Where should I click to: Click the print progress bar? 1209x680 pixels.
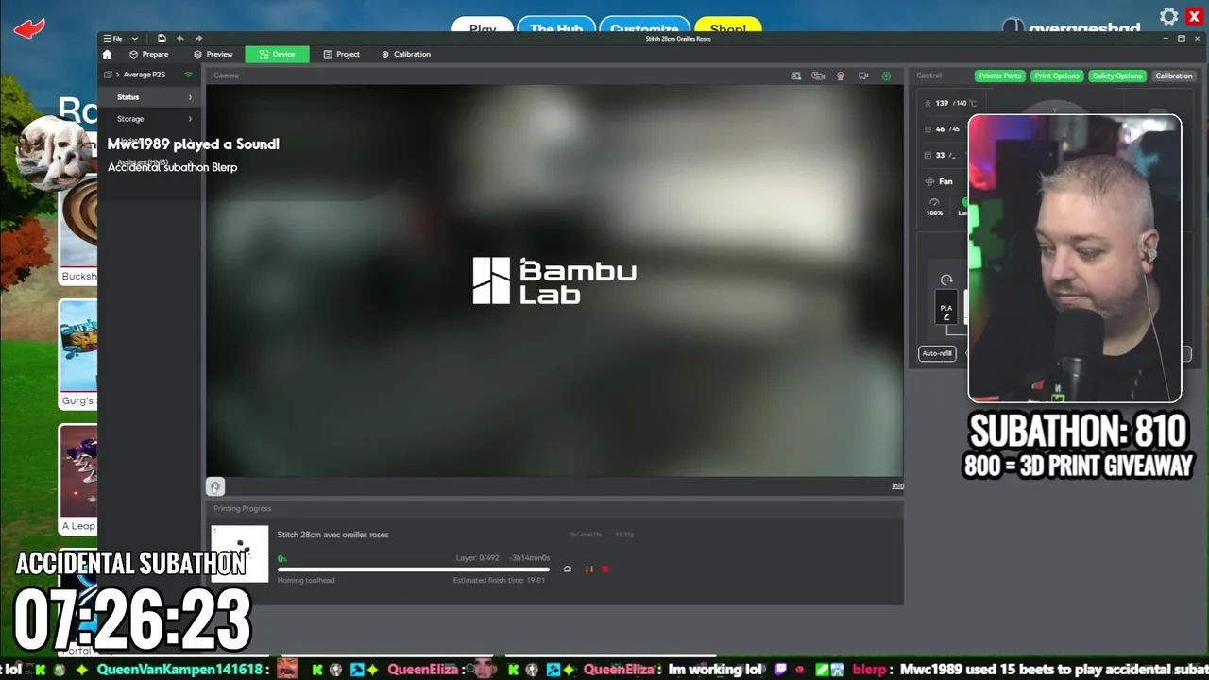pos(414,569)
